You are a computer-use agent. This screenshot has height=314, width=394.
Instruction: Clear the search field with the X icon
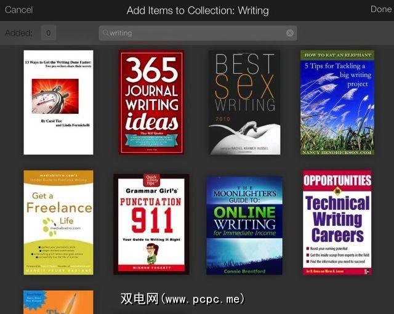tap(290, 33)
